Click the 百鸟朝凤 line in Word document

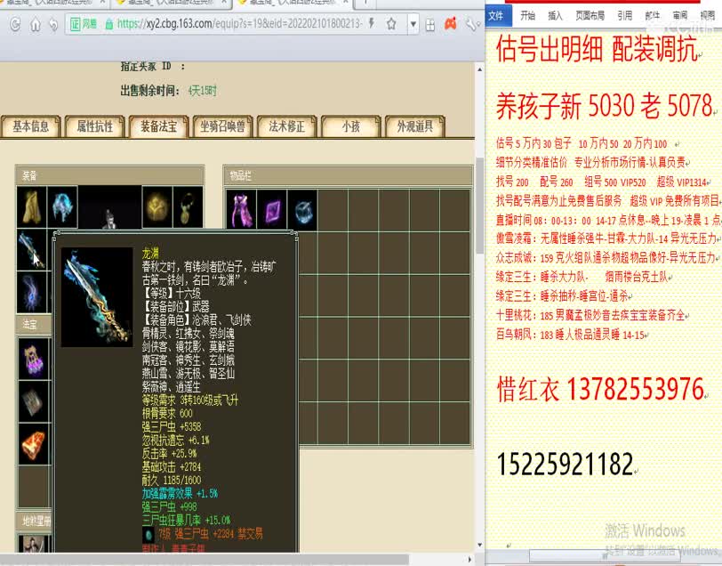[570, 335]
